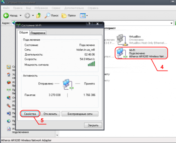Screen dimensions: 176x143
Task: Open the Views mode icon
Action: pyautogui.click(x=83, y=16)
